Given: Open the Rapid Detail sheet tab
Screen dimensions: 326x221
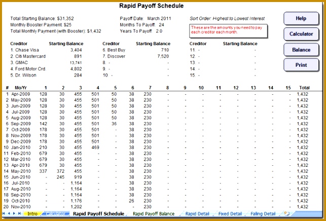Looking at the screenshot, I should 197,214.
